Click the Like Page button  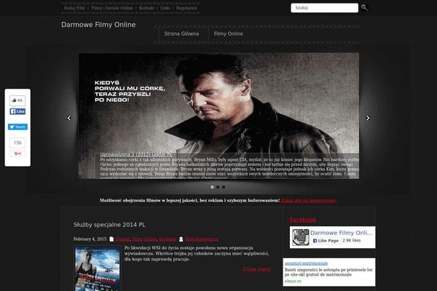point(326,241)
